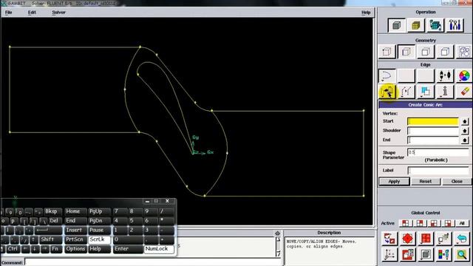Choose the Edge geometry command button

406,52
